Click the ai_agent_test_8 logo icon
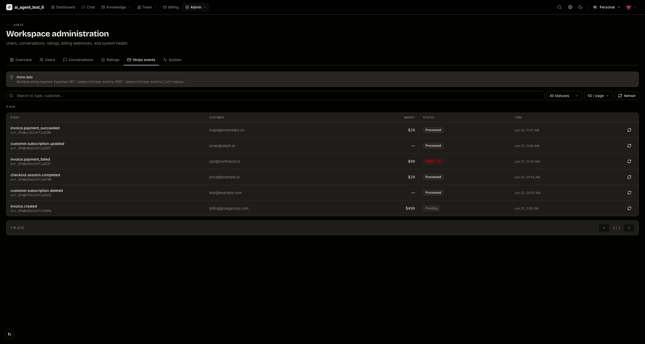The image size is (645, 344). click(x=9, y=7)
